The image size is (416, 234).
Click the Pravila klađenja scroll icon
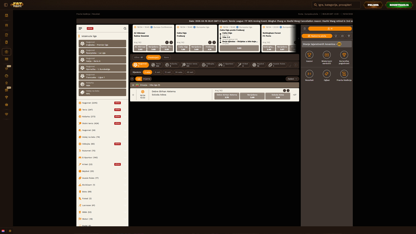tap(344, 74)
